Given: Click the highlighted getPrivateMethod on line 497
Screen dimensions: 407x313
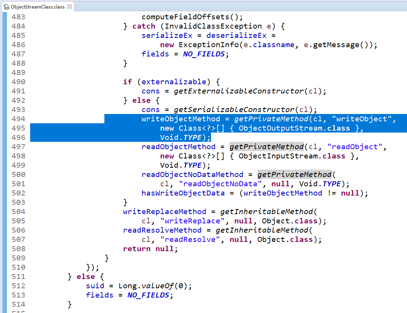Looking at the screenshot, I should coord(267,146).
